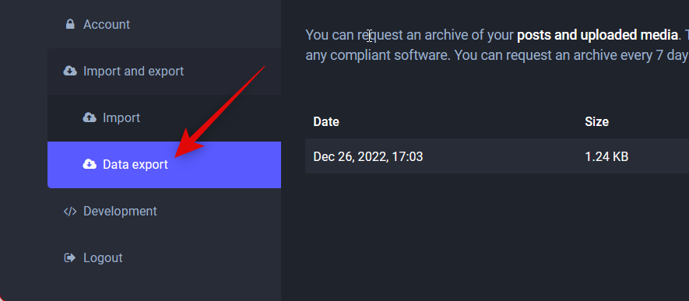Image resolution: width=689 pixels, height=301 pixels.
Task: Click the Date column header
Action: (326, 121)
